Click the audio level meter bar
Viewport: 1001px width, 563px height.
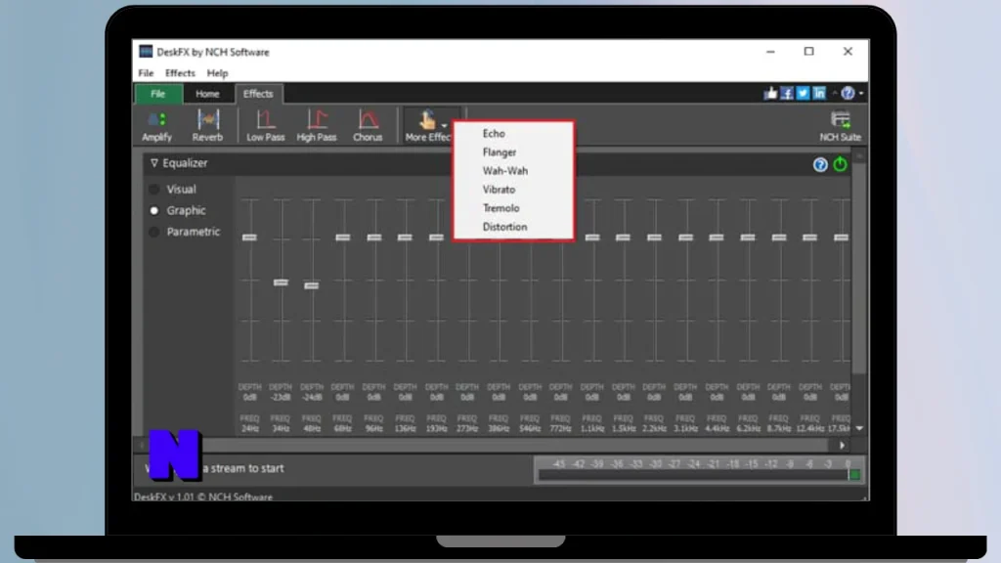[x=700, y=475]
